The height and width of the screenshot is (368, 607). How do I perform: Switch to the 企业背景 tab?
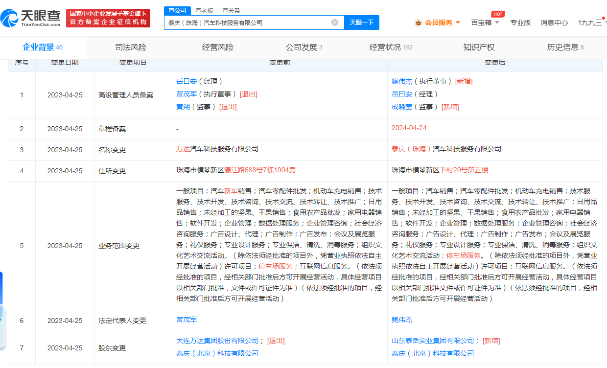43,47
